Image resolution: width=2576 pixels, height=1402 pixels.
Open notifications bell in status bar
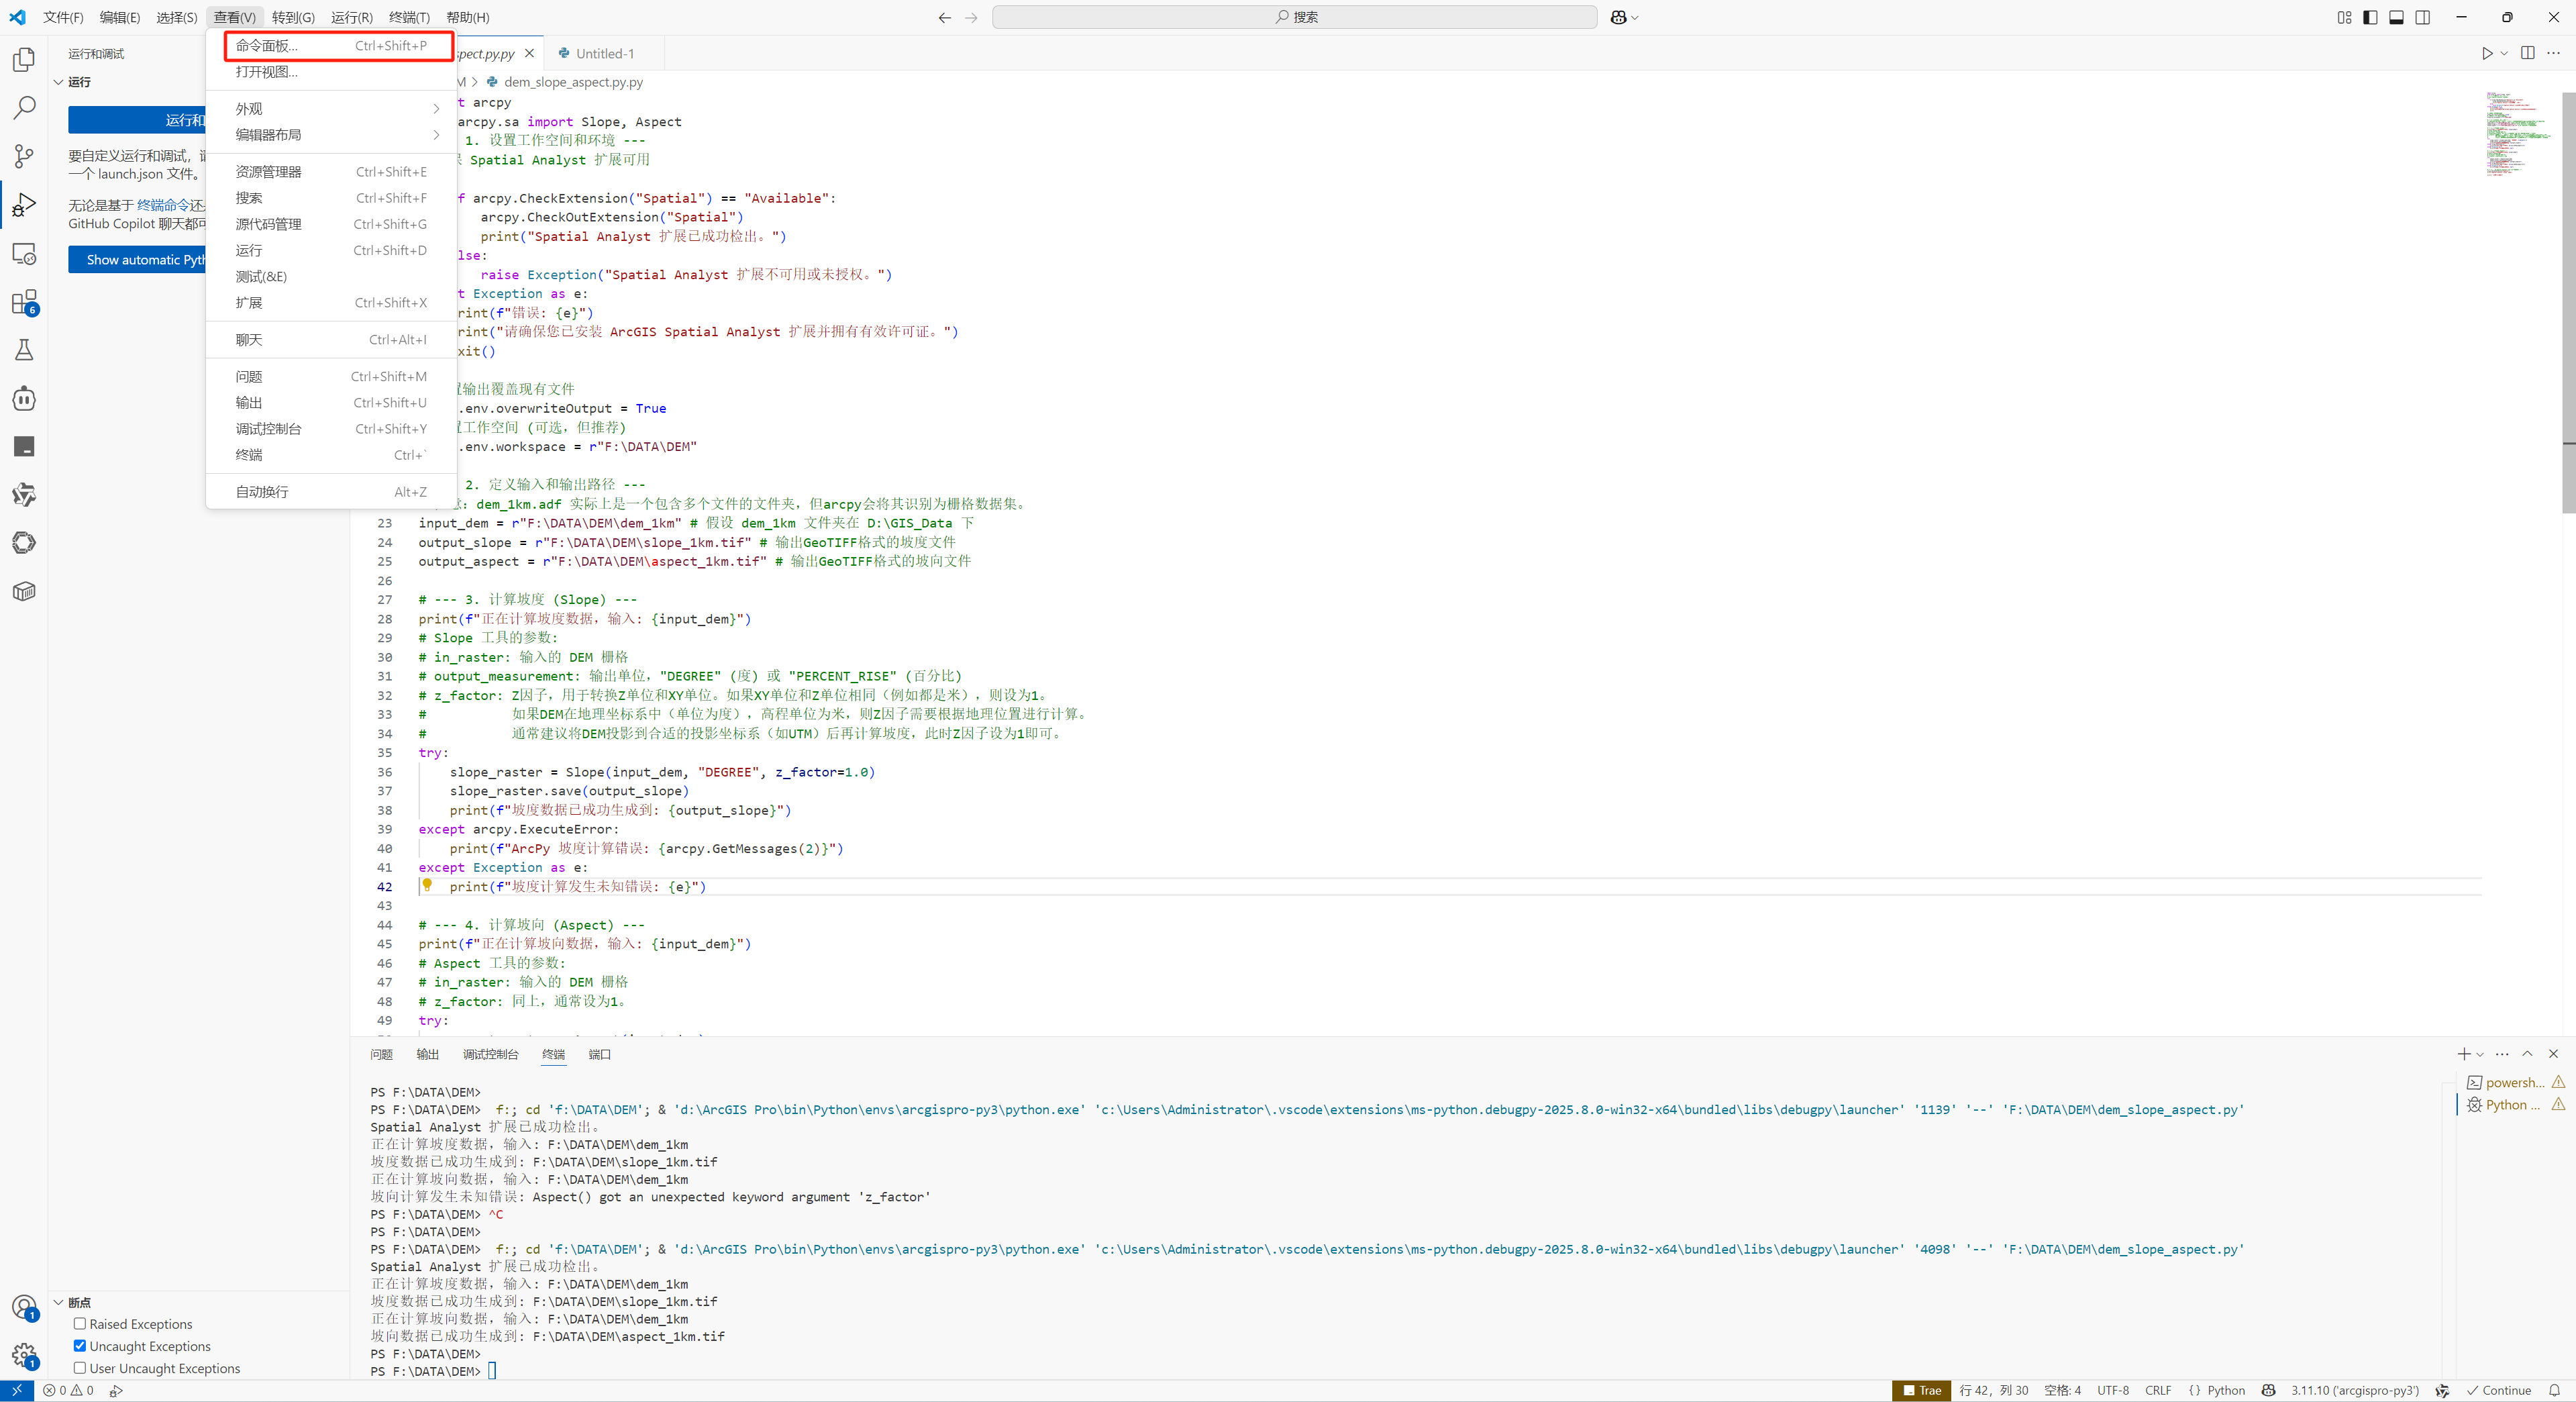click(x=2554, y=1390)
